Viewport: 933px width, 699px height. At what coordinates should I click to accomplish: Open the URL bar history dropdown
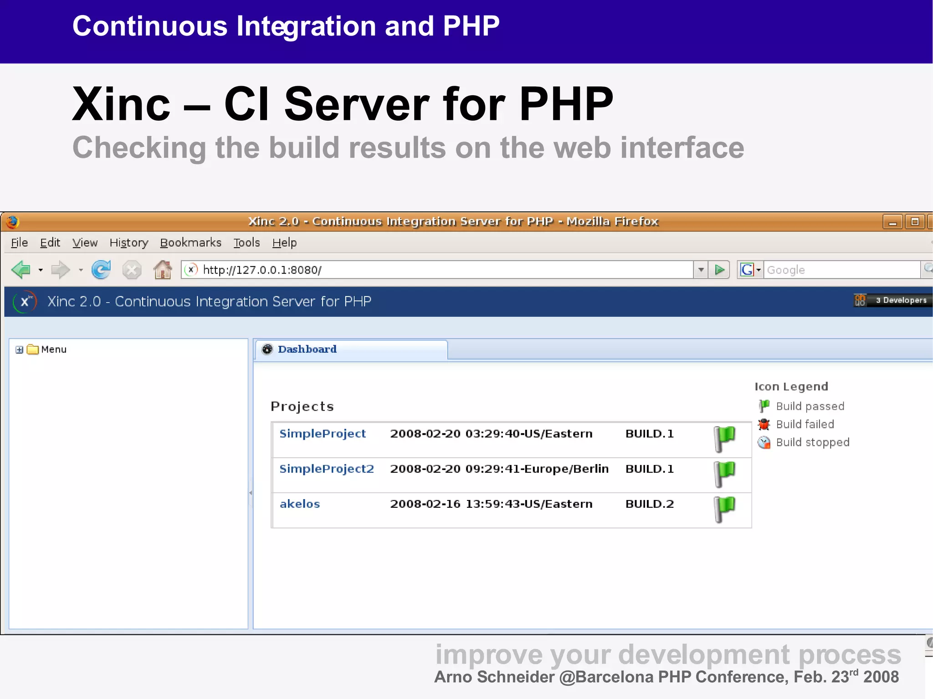(x=701, y=270)
